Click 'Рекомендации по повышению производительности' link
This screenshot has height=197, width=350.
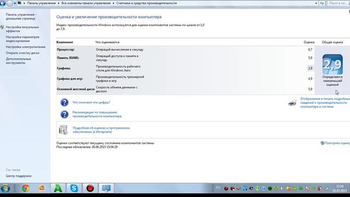(x=97, y=114)
